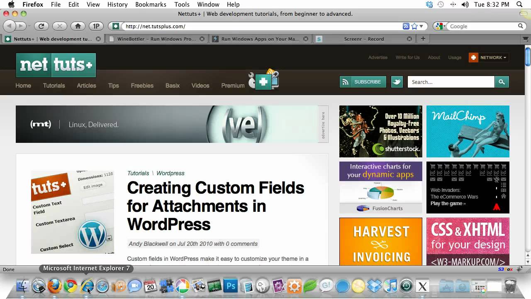Open Firefox from the Dock

[x=54, y=286]
